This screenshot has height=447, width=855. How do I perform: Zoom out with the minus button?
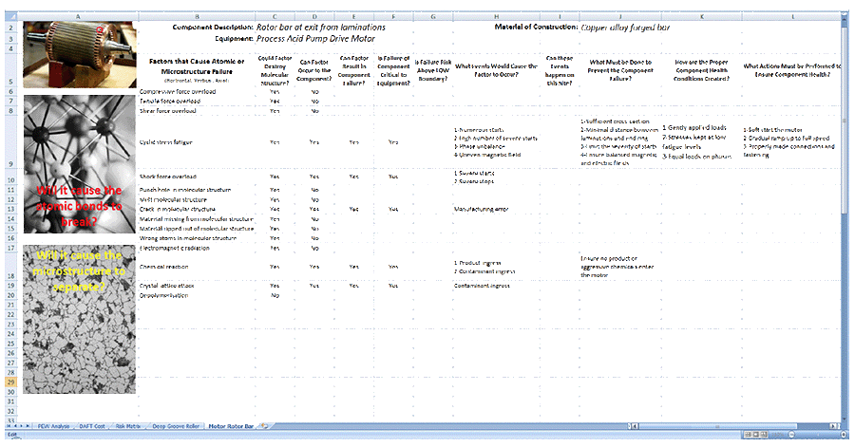(x=791, y=435)
